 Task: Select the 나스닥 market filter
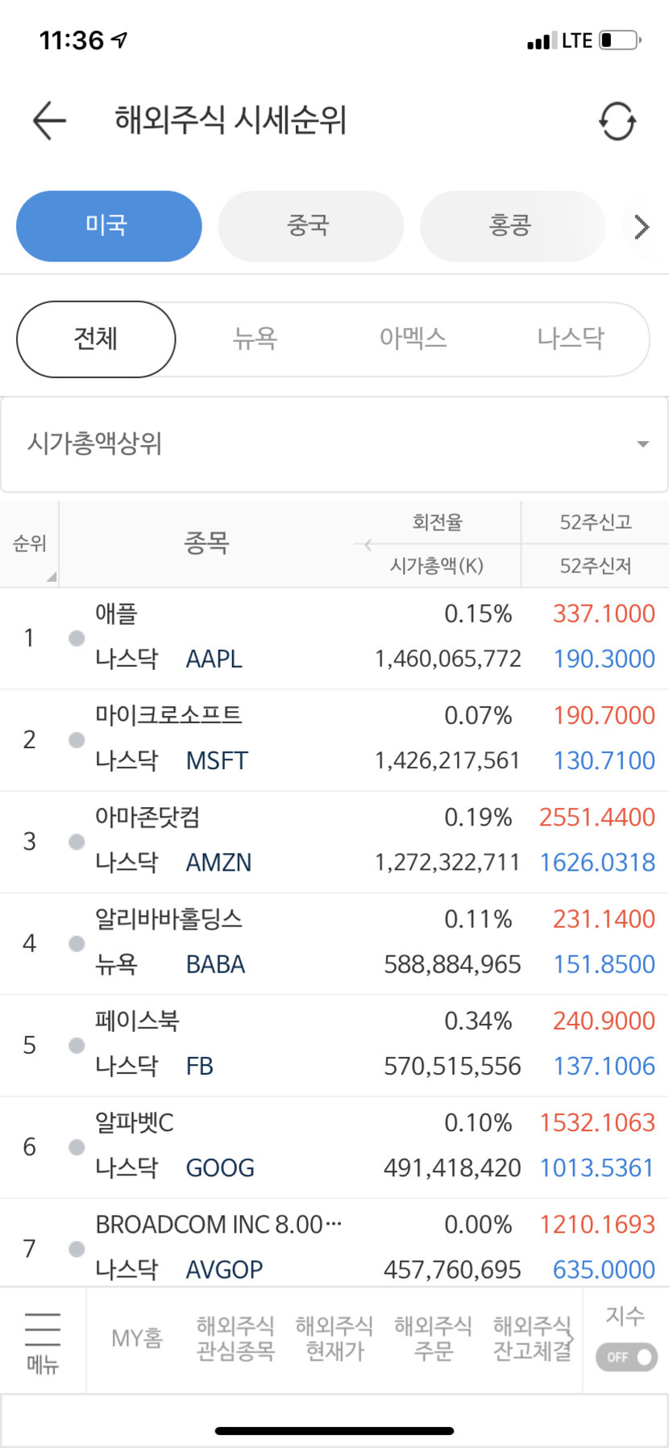(x=570, y=339)
